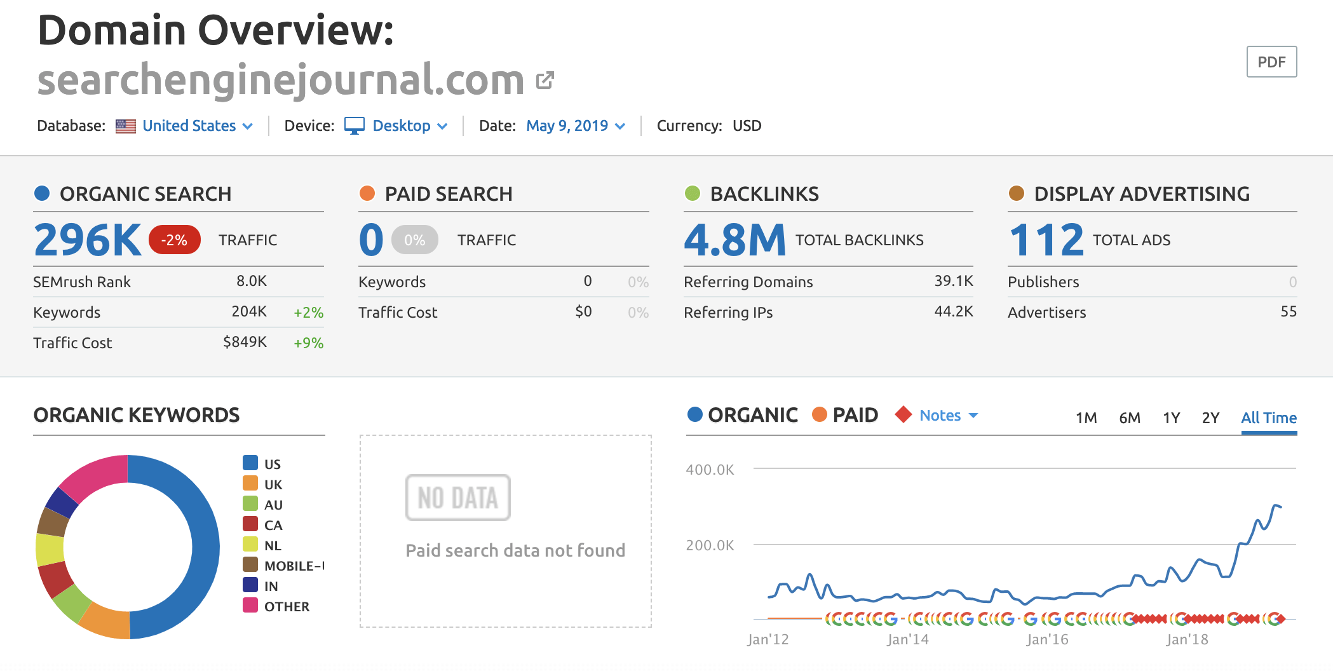The image size is (1333, 671).
Task: Toggle the US entry in keywords legend
Action: click(272, 464)
